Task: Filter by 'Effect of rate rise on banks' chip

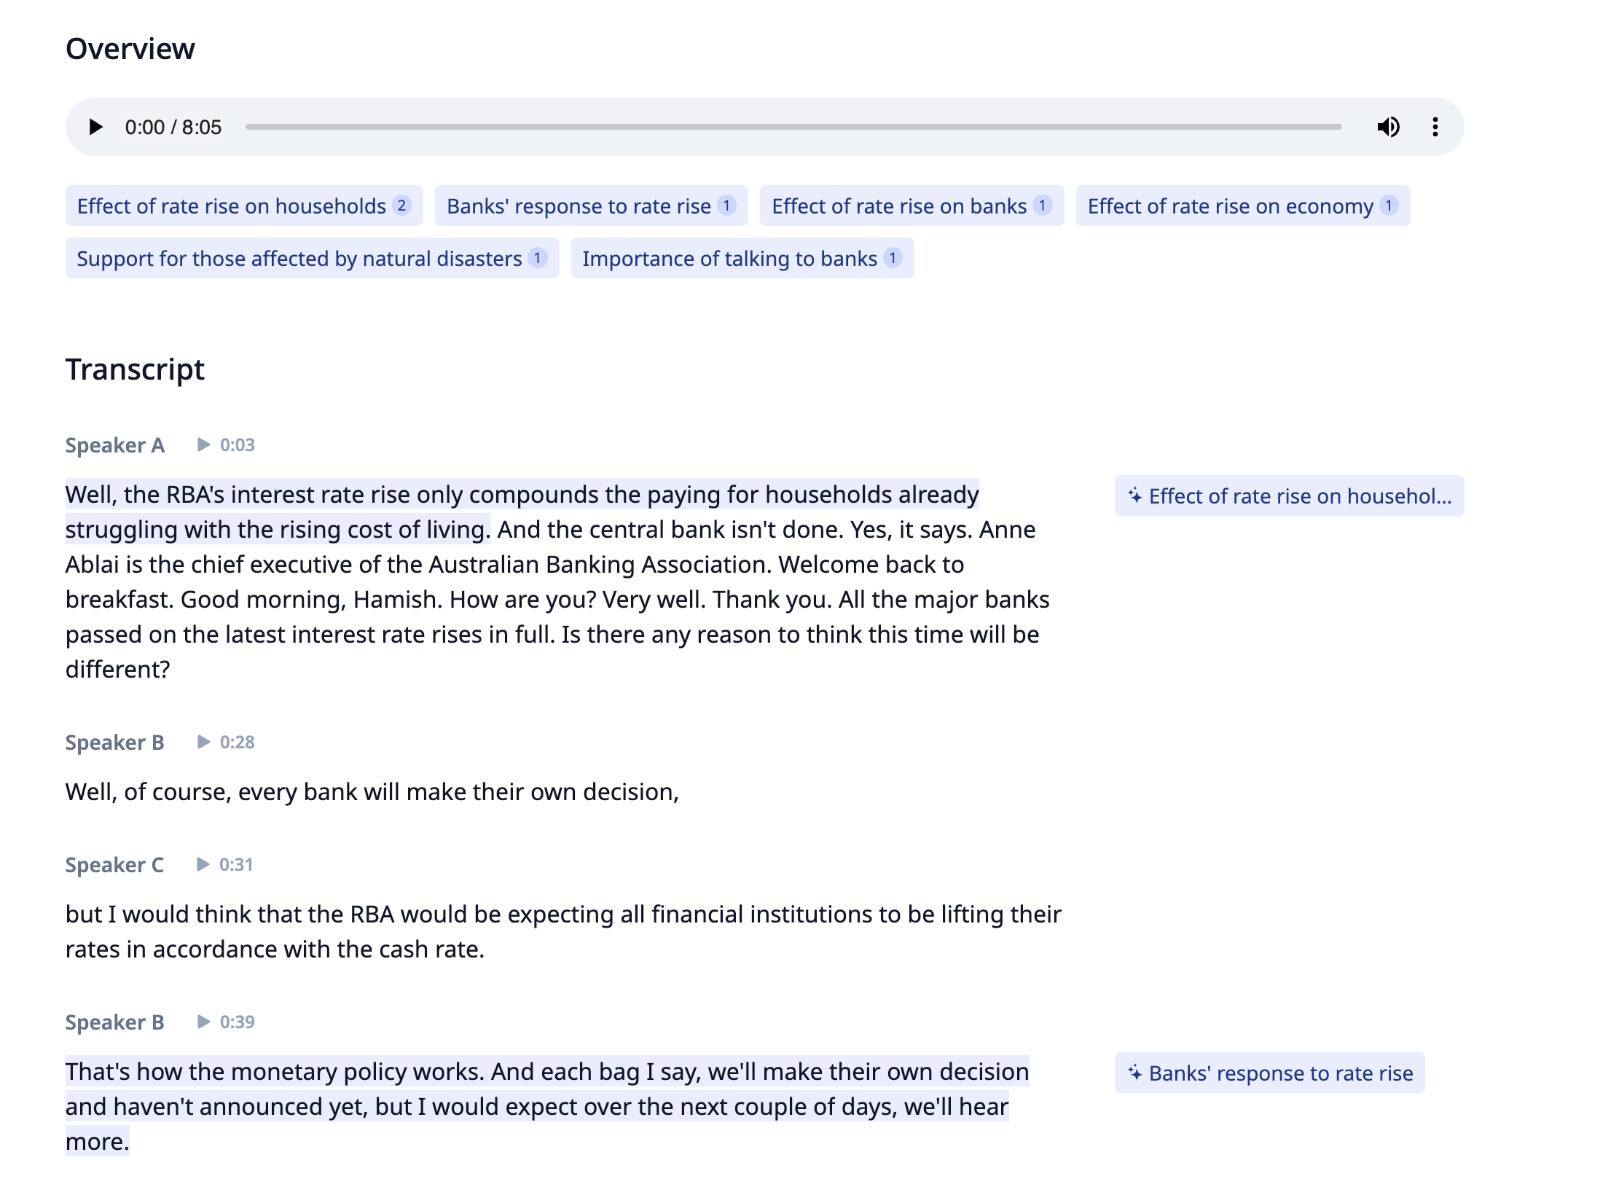Action: (911, 206)
